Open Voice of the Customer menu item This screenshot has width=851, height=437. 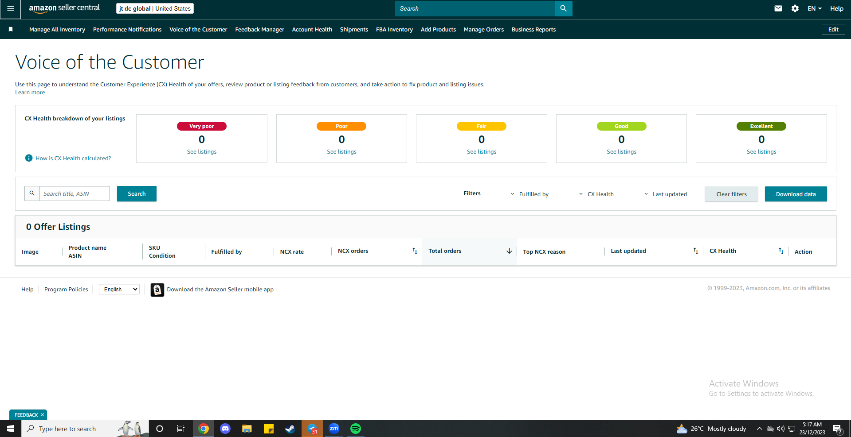point(198,29)
